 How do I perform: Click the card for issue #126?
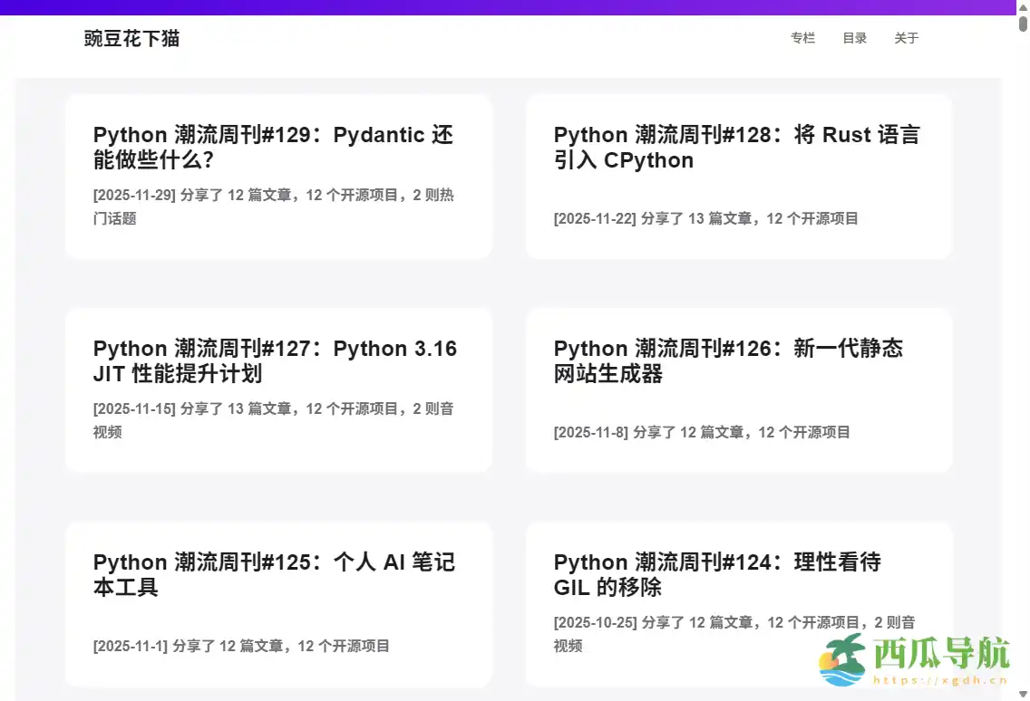(x=739, y=389)
